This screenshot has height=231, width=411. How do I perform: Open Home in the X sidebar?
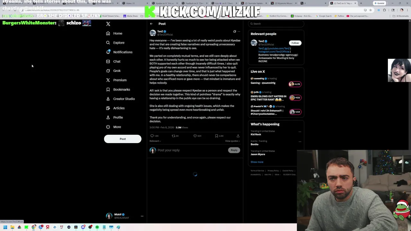point(114,33)
